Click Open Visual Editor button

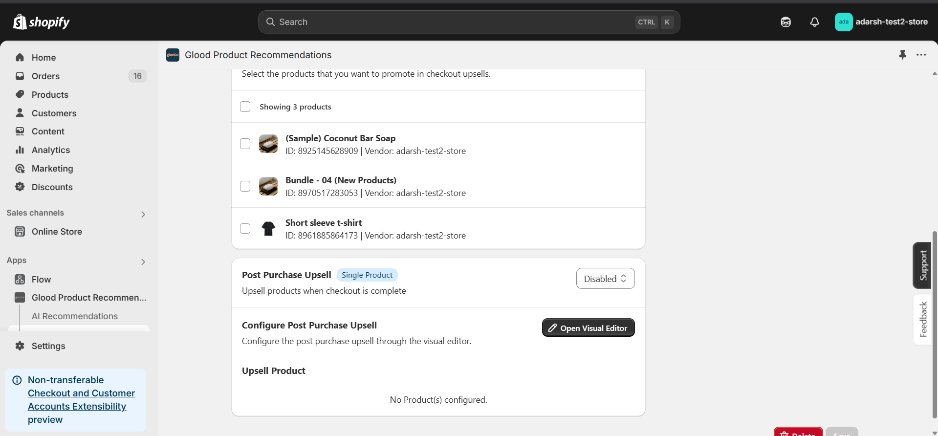[x=588, y=328]
